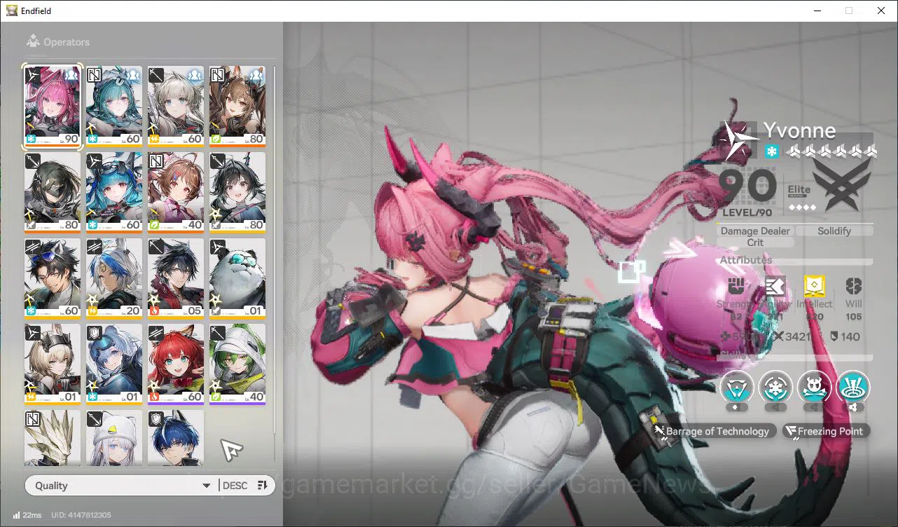This screenshot has width=898, height=527.
Task: Select the brown-haired fox-eared operator level 80
Action: pos(237,106)
